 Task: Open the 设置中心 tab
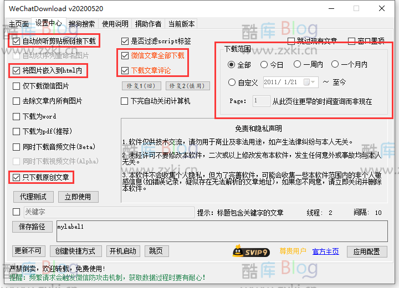click(48, 23)
